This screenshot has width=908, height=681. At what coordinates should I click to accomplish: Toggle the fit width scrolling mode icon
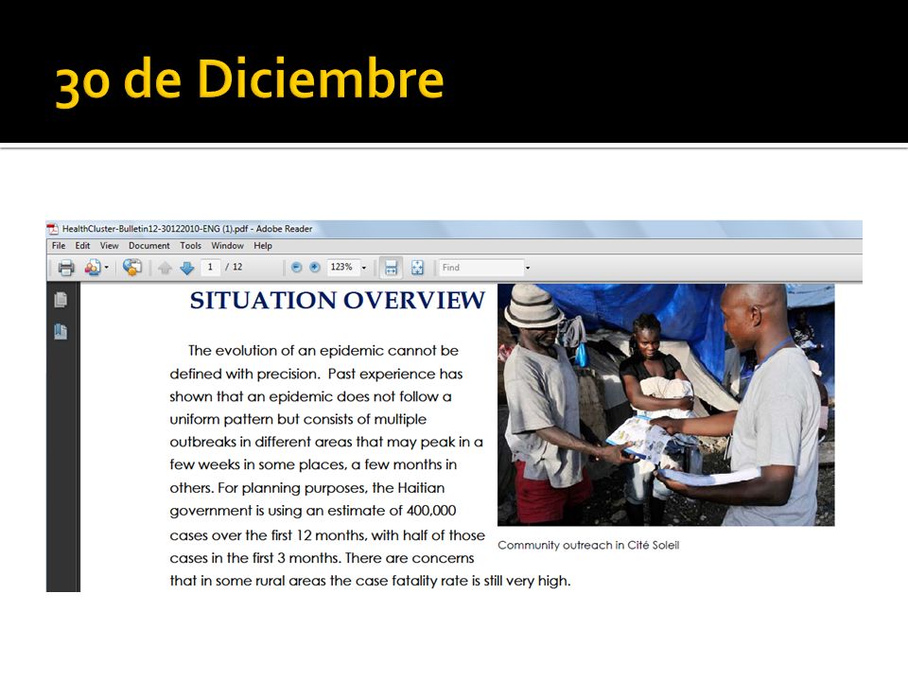391,267
